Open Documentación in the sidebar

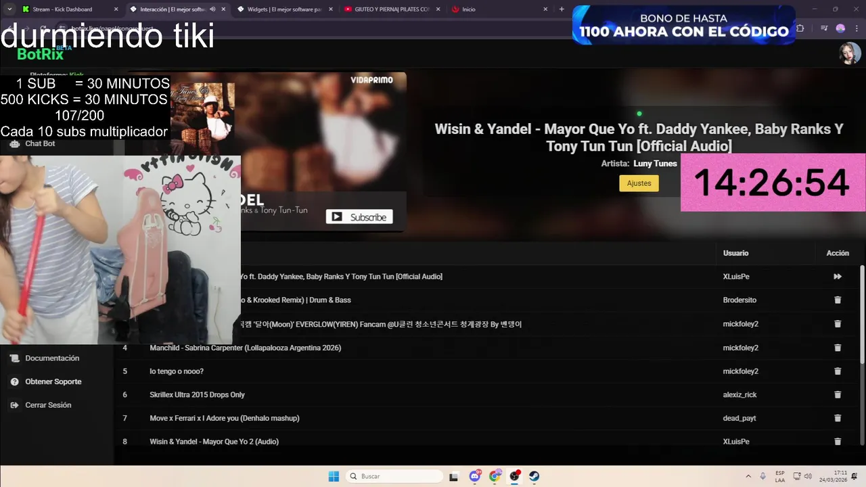point(52,358)
